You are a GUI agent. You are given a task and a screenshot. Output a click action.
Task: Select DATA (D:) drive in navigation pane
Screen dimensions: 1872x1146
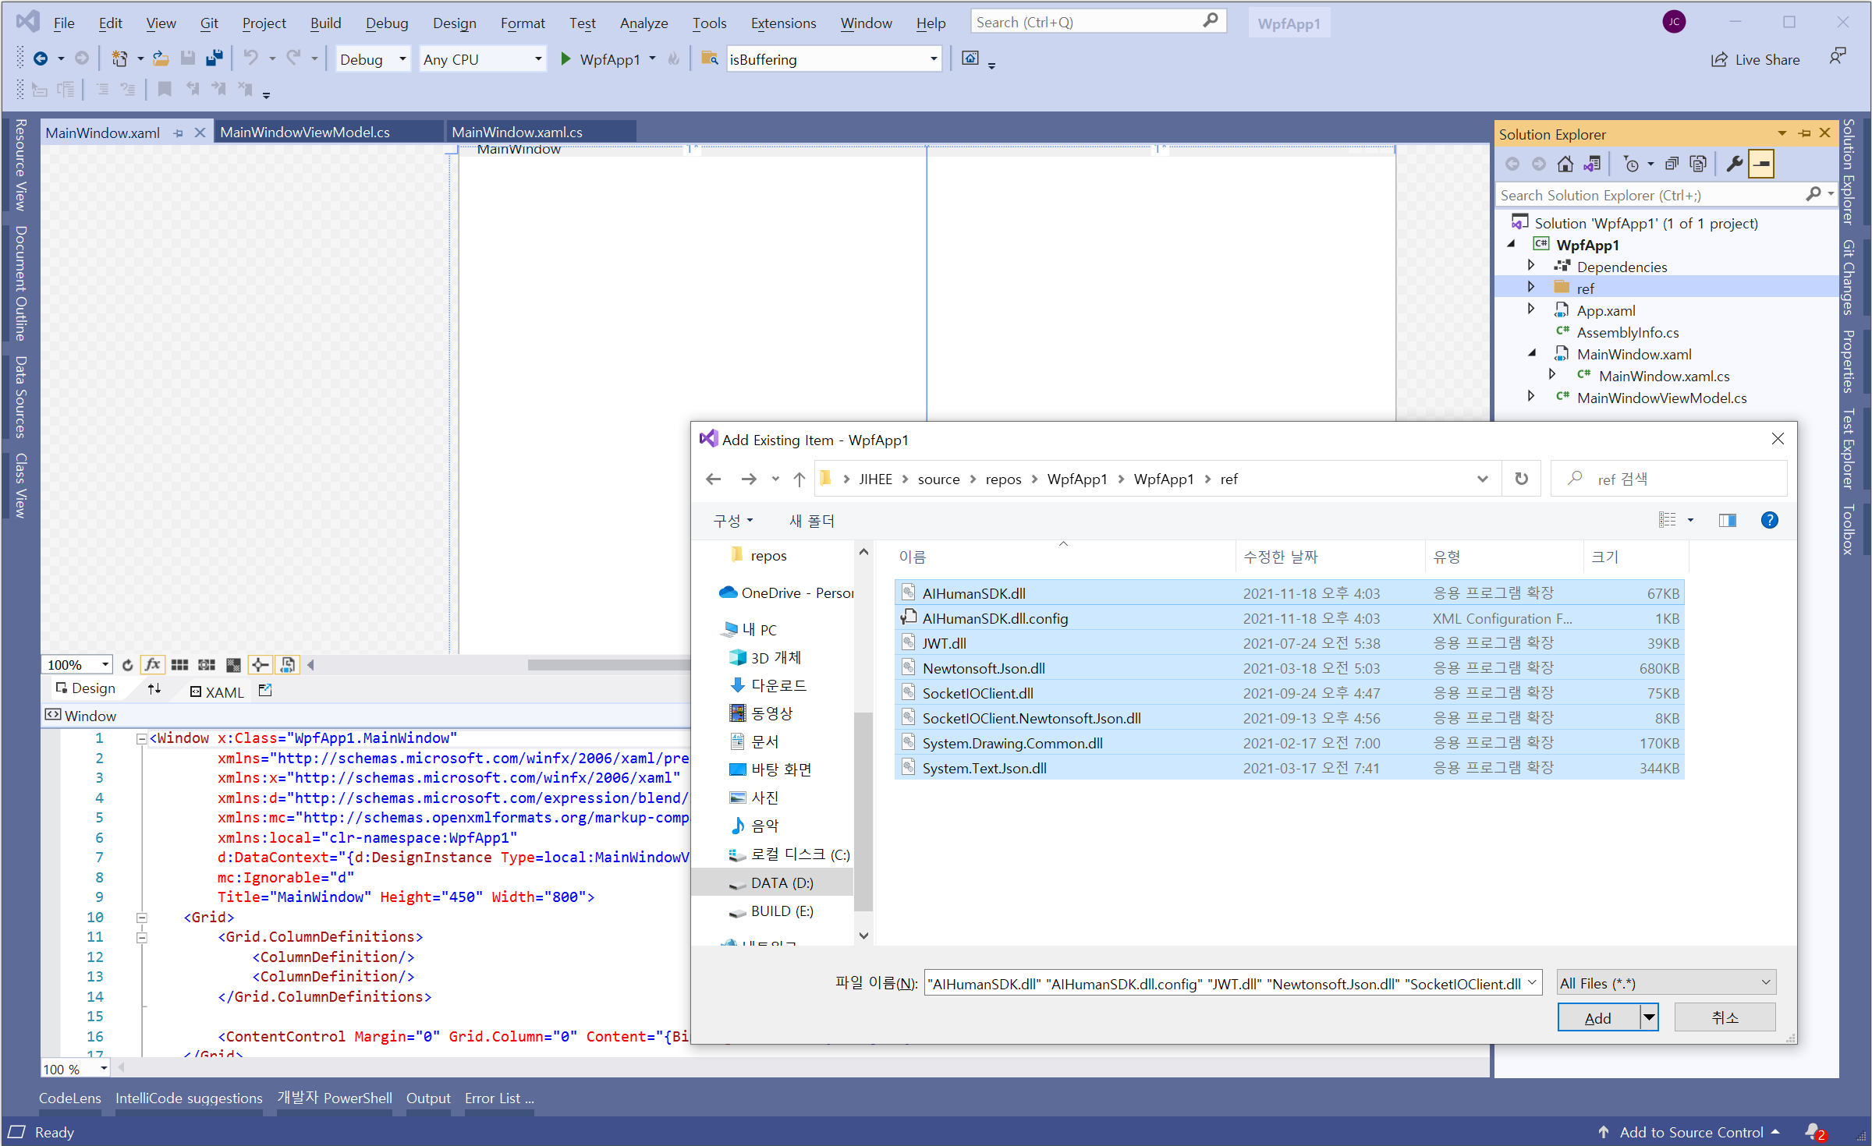click(x=774, y=882)
